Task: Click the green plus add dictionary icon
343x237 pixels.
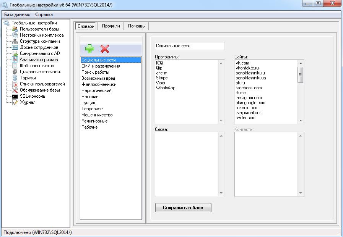Action: click(90, 49)
